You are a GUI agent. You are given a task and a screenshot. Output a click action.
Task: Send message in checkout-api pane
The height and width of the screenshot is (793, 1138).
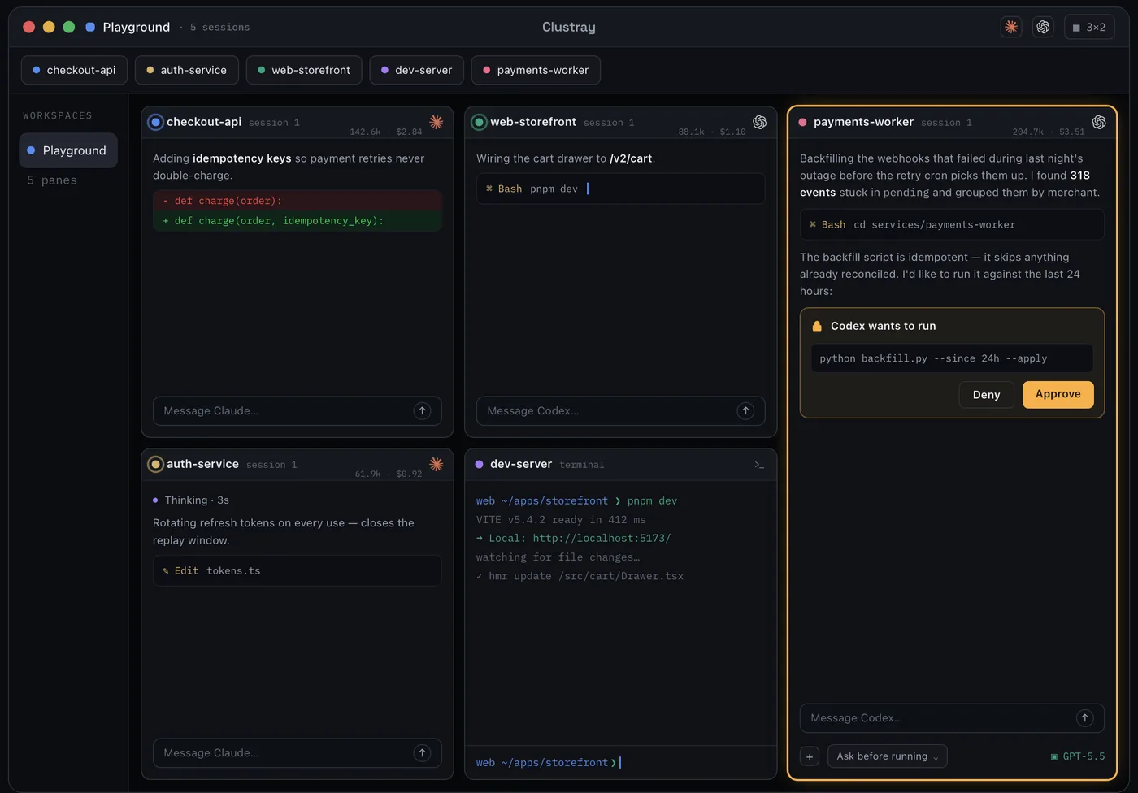[x=422, y=411]
